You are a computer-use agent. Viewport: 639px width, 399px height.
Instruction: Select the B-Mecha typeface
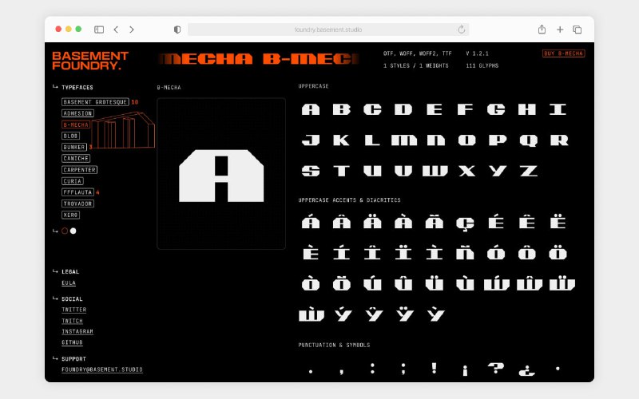tap(76, 124)
